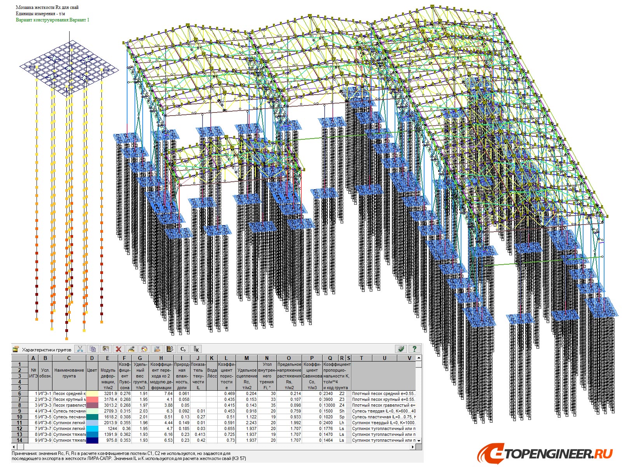Screen dimensions: 622x467
Task: Pick the color swatch for ИГЭ-9
Action: [92, 440]
